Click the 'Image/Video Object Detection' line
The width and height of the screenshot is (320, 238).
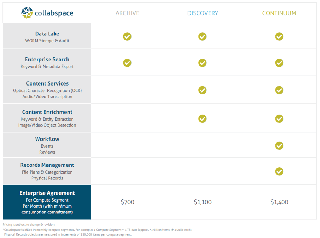tap(47, 125)
